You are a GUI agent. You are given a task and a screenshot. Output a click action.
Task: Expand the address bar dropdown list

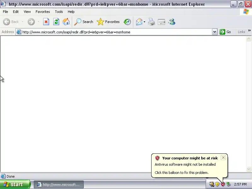215,32
